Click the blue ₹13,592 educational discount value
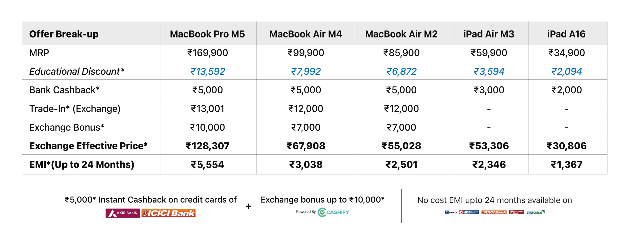This screenshot has width=640, height=233. pos(207,72)
